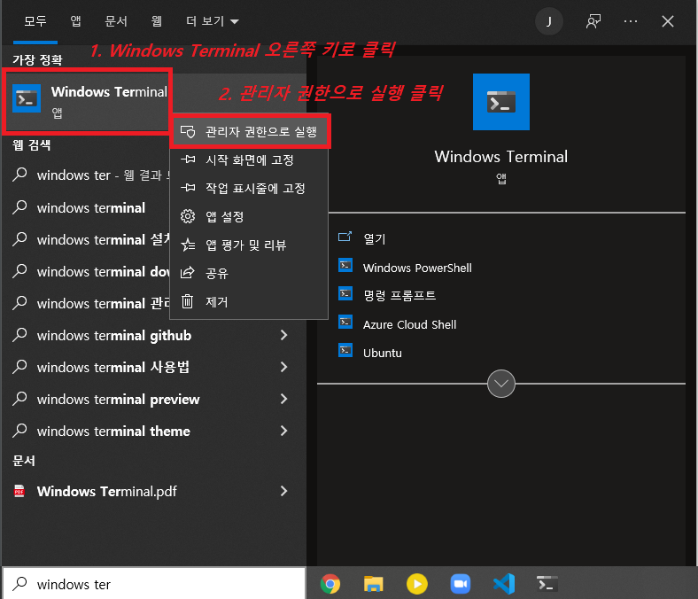This screenshot has height=599, width=698.
Task: Open Windows Terminal from the taskbar
Action: 547,584
